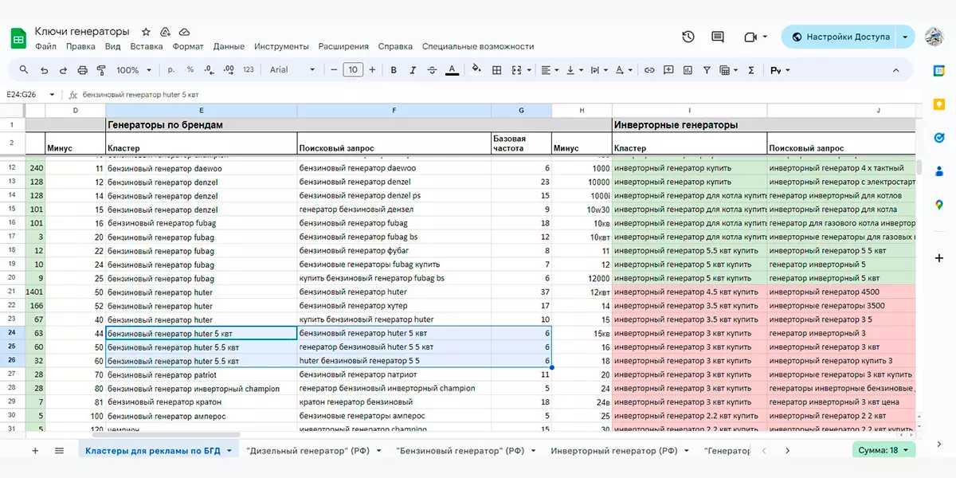
Task: Insert a comment
Action: [x=668, y=70]
